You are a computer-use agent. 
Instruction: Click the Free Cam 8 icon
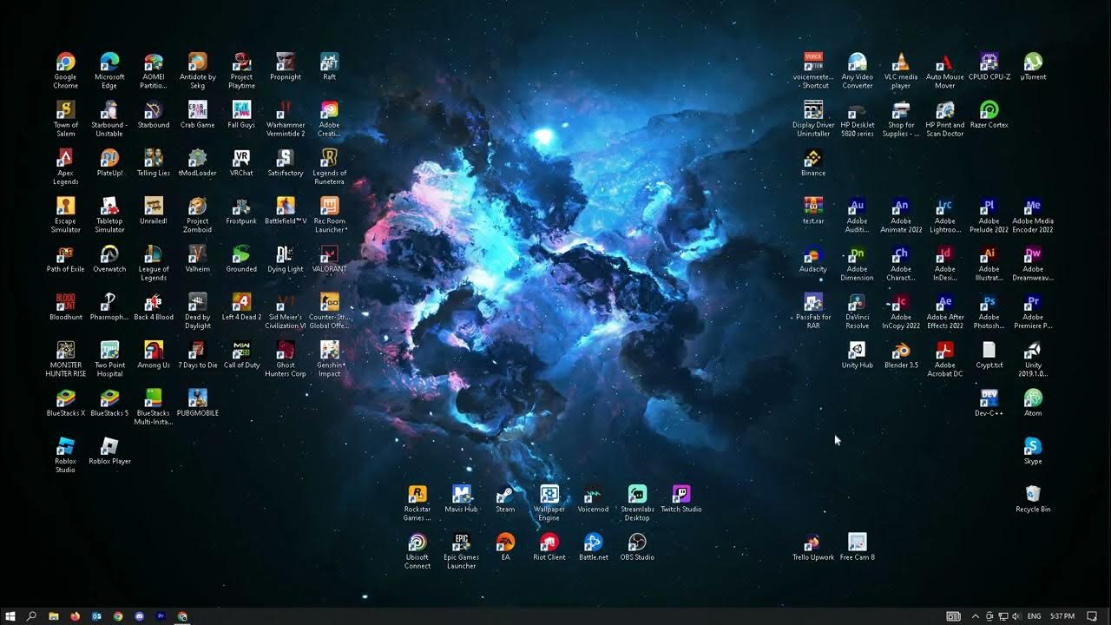[857, 546]
